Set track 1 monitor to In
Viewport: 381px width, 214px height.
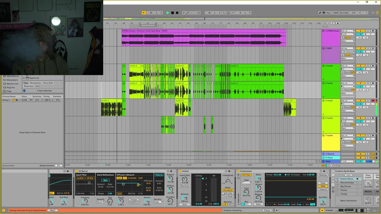point(343,37)
